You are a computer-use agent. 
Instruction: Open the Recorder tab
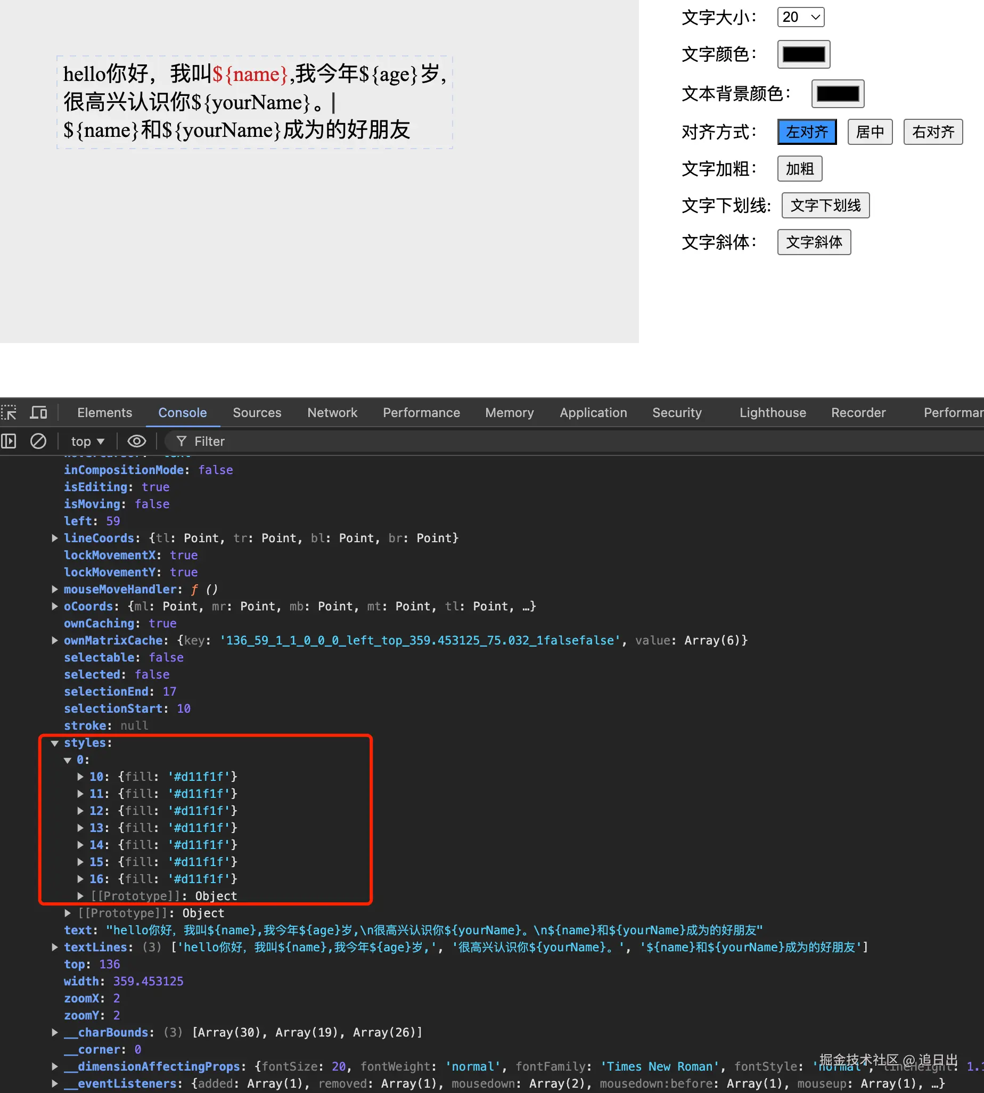(858, 413)
